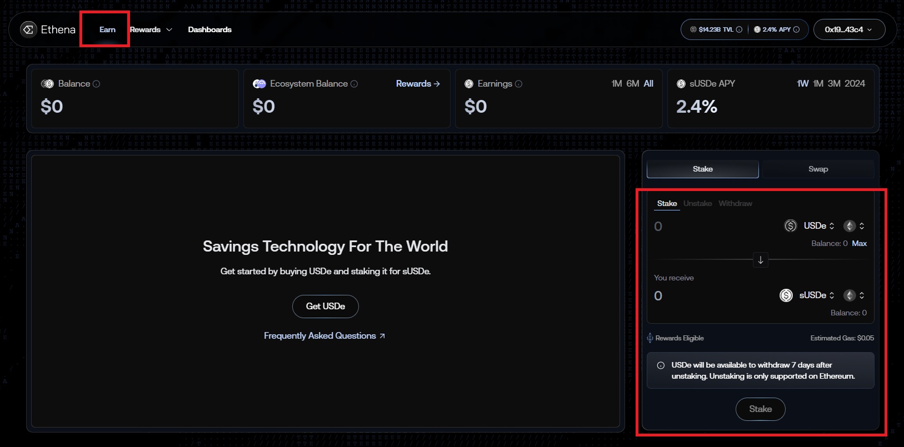Click the Earnings info icon

[x=518, y=84]
